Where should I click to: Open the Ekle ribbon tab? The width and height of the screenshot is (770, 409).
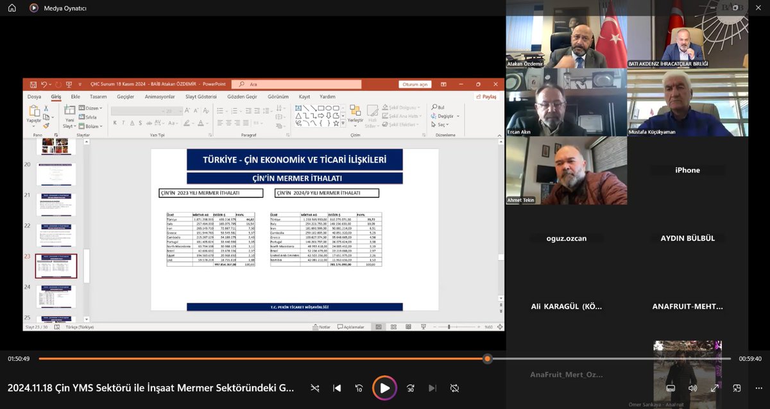(x=76, y=97)
